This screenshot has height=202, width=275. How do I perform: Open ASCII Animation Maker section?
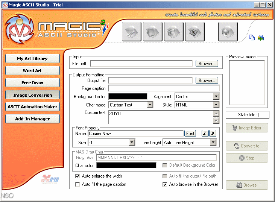(32, 106)
